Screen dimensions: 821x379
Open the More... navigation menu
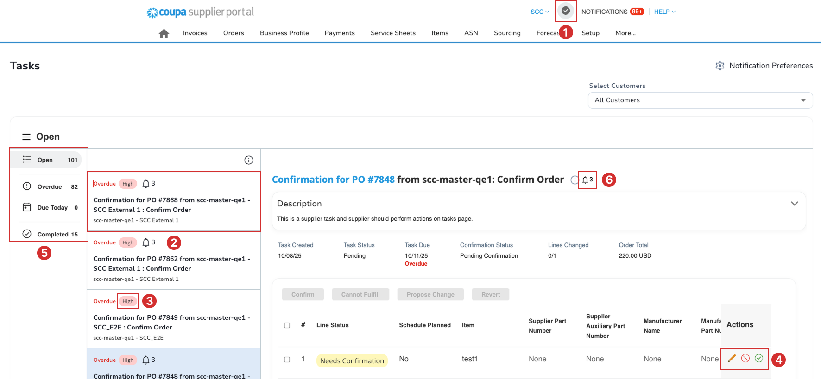(x=625, y=33)
